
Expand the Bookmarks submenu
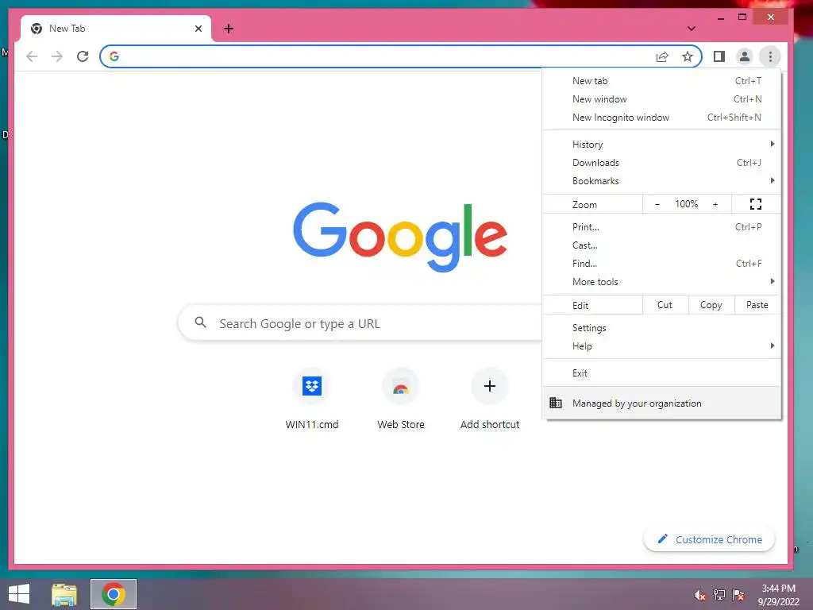tap(661, 180)
